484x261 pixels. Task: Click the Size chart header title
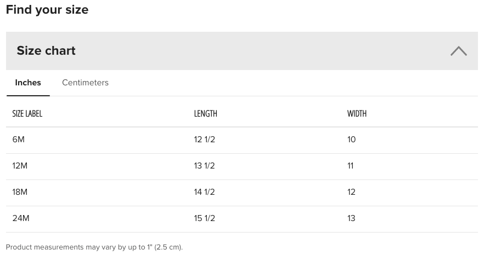(x=46, y=51)
